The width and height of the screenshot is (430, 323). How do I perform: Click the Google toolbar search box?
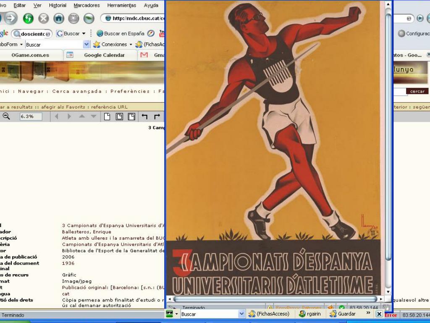[x=32, y=34]
